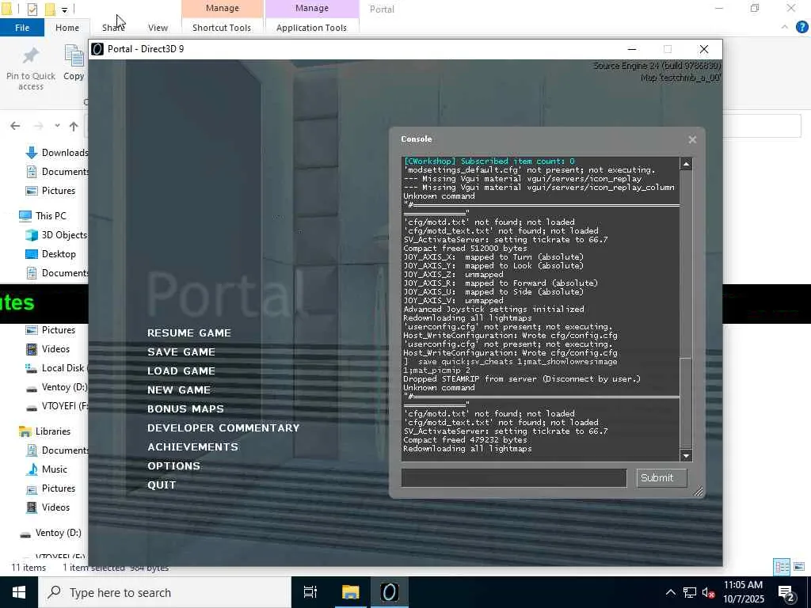The image size is (811, 608).
Task: Click Console scrollbar up arrow
Action: [686, 164]
